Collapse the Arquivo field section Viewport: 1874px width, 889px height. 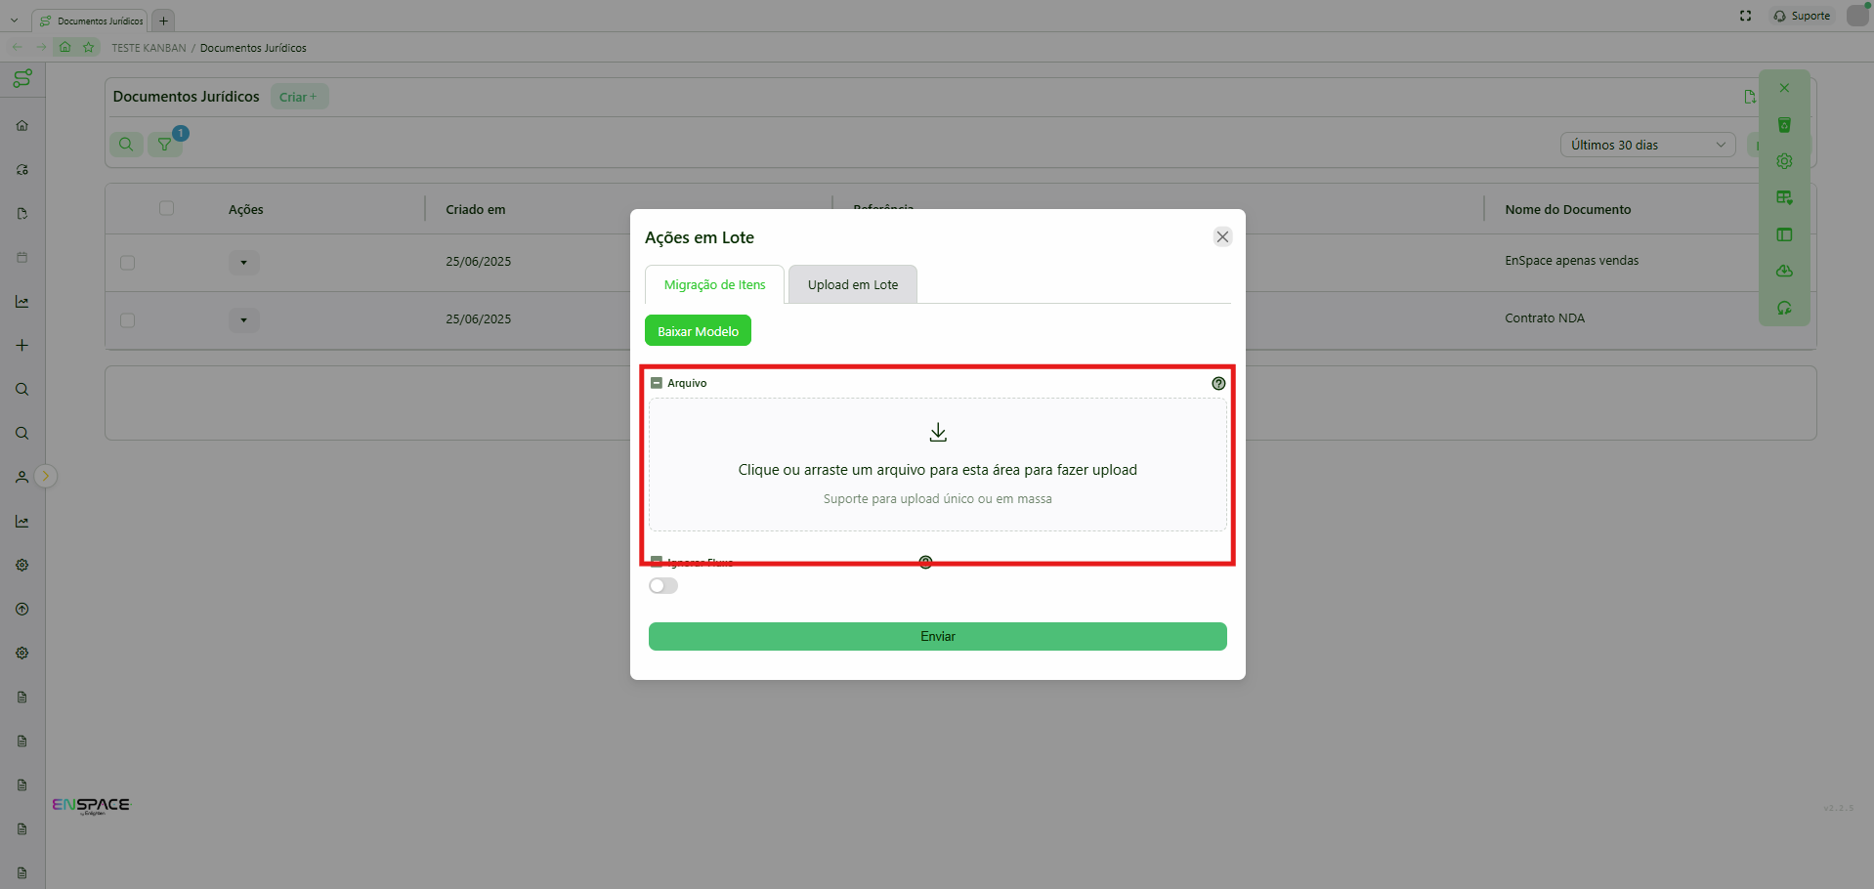[657, 383]
